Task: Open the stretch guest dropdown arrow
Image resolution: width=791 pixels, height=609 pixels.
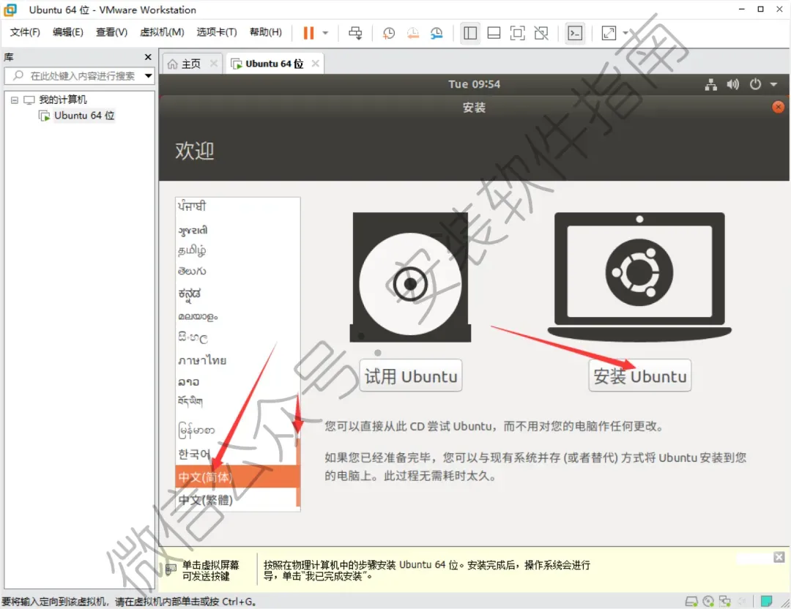Action: [626, 33]
